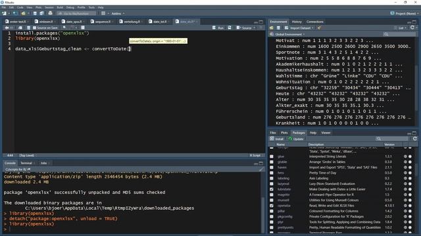Uncheck the lubridate package checkbox

(272, 189)
